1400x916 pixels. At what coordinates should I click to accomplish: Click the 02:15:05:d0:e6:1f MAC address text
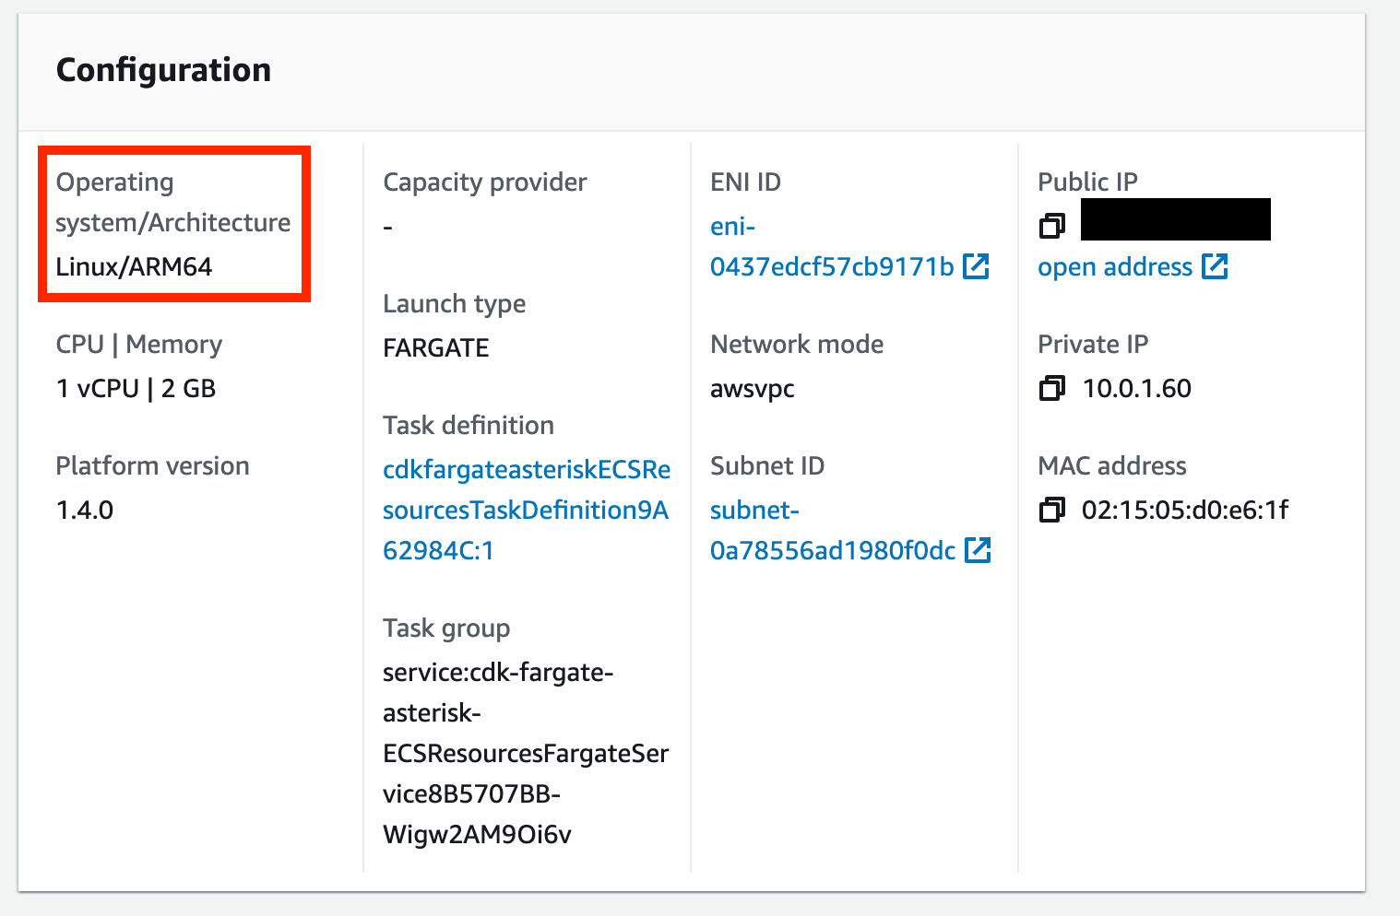pyautogui.click(x=1185, y=510)
